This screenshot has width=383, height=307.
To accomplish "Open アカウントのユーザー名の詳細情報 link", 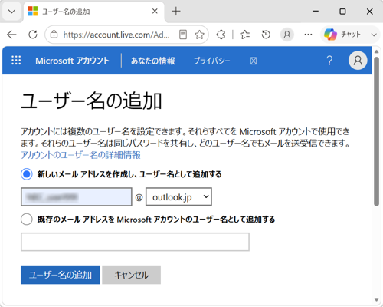I will (x=80, y=155).
